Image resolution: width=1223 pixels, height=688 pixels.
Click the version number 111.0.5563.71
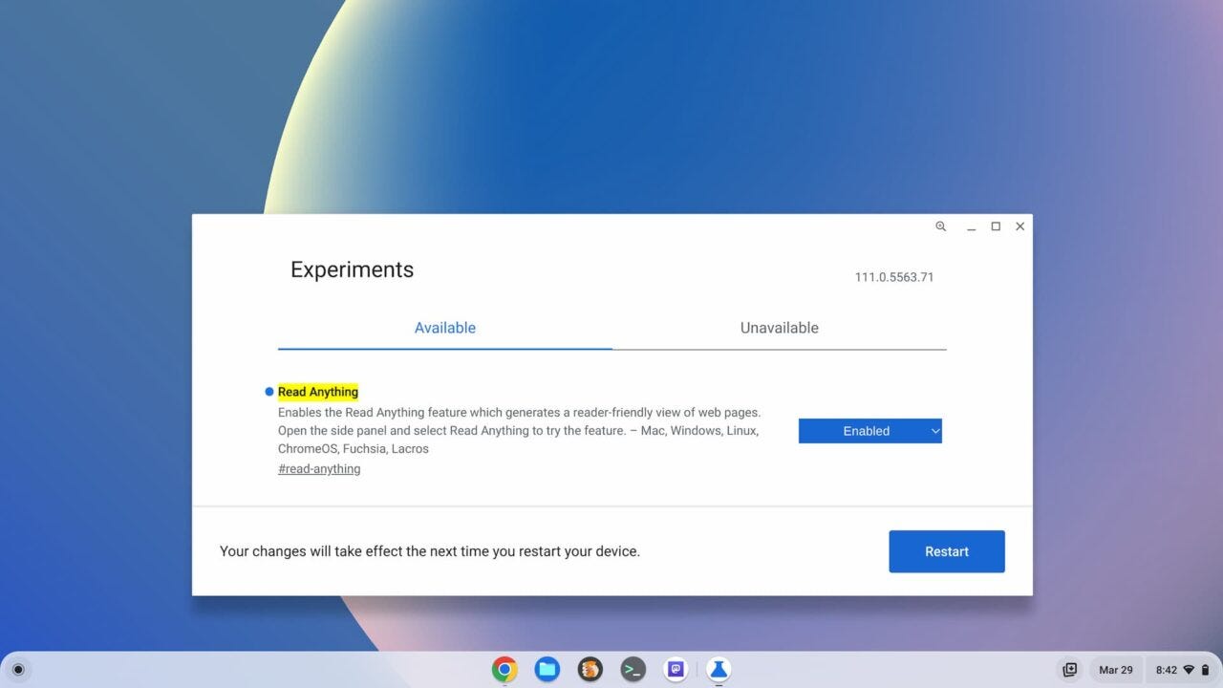point(894,277)
